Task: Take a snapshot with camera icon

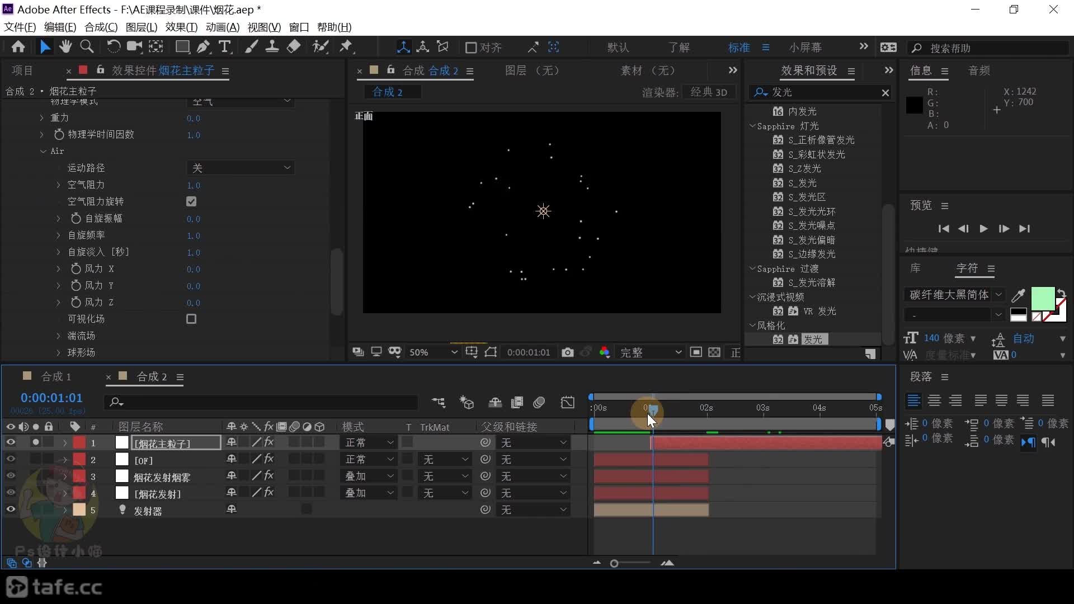Action: [x=567, y=352]
